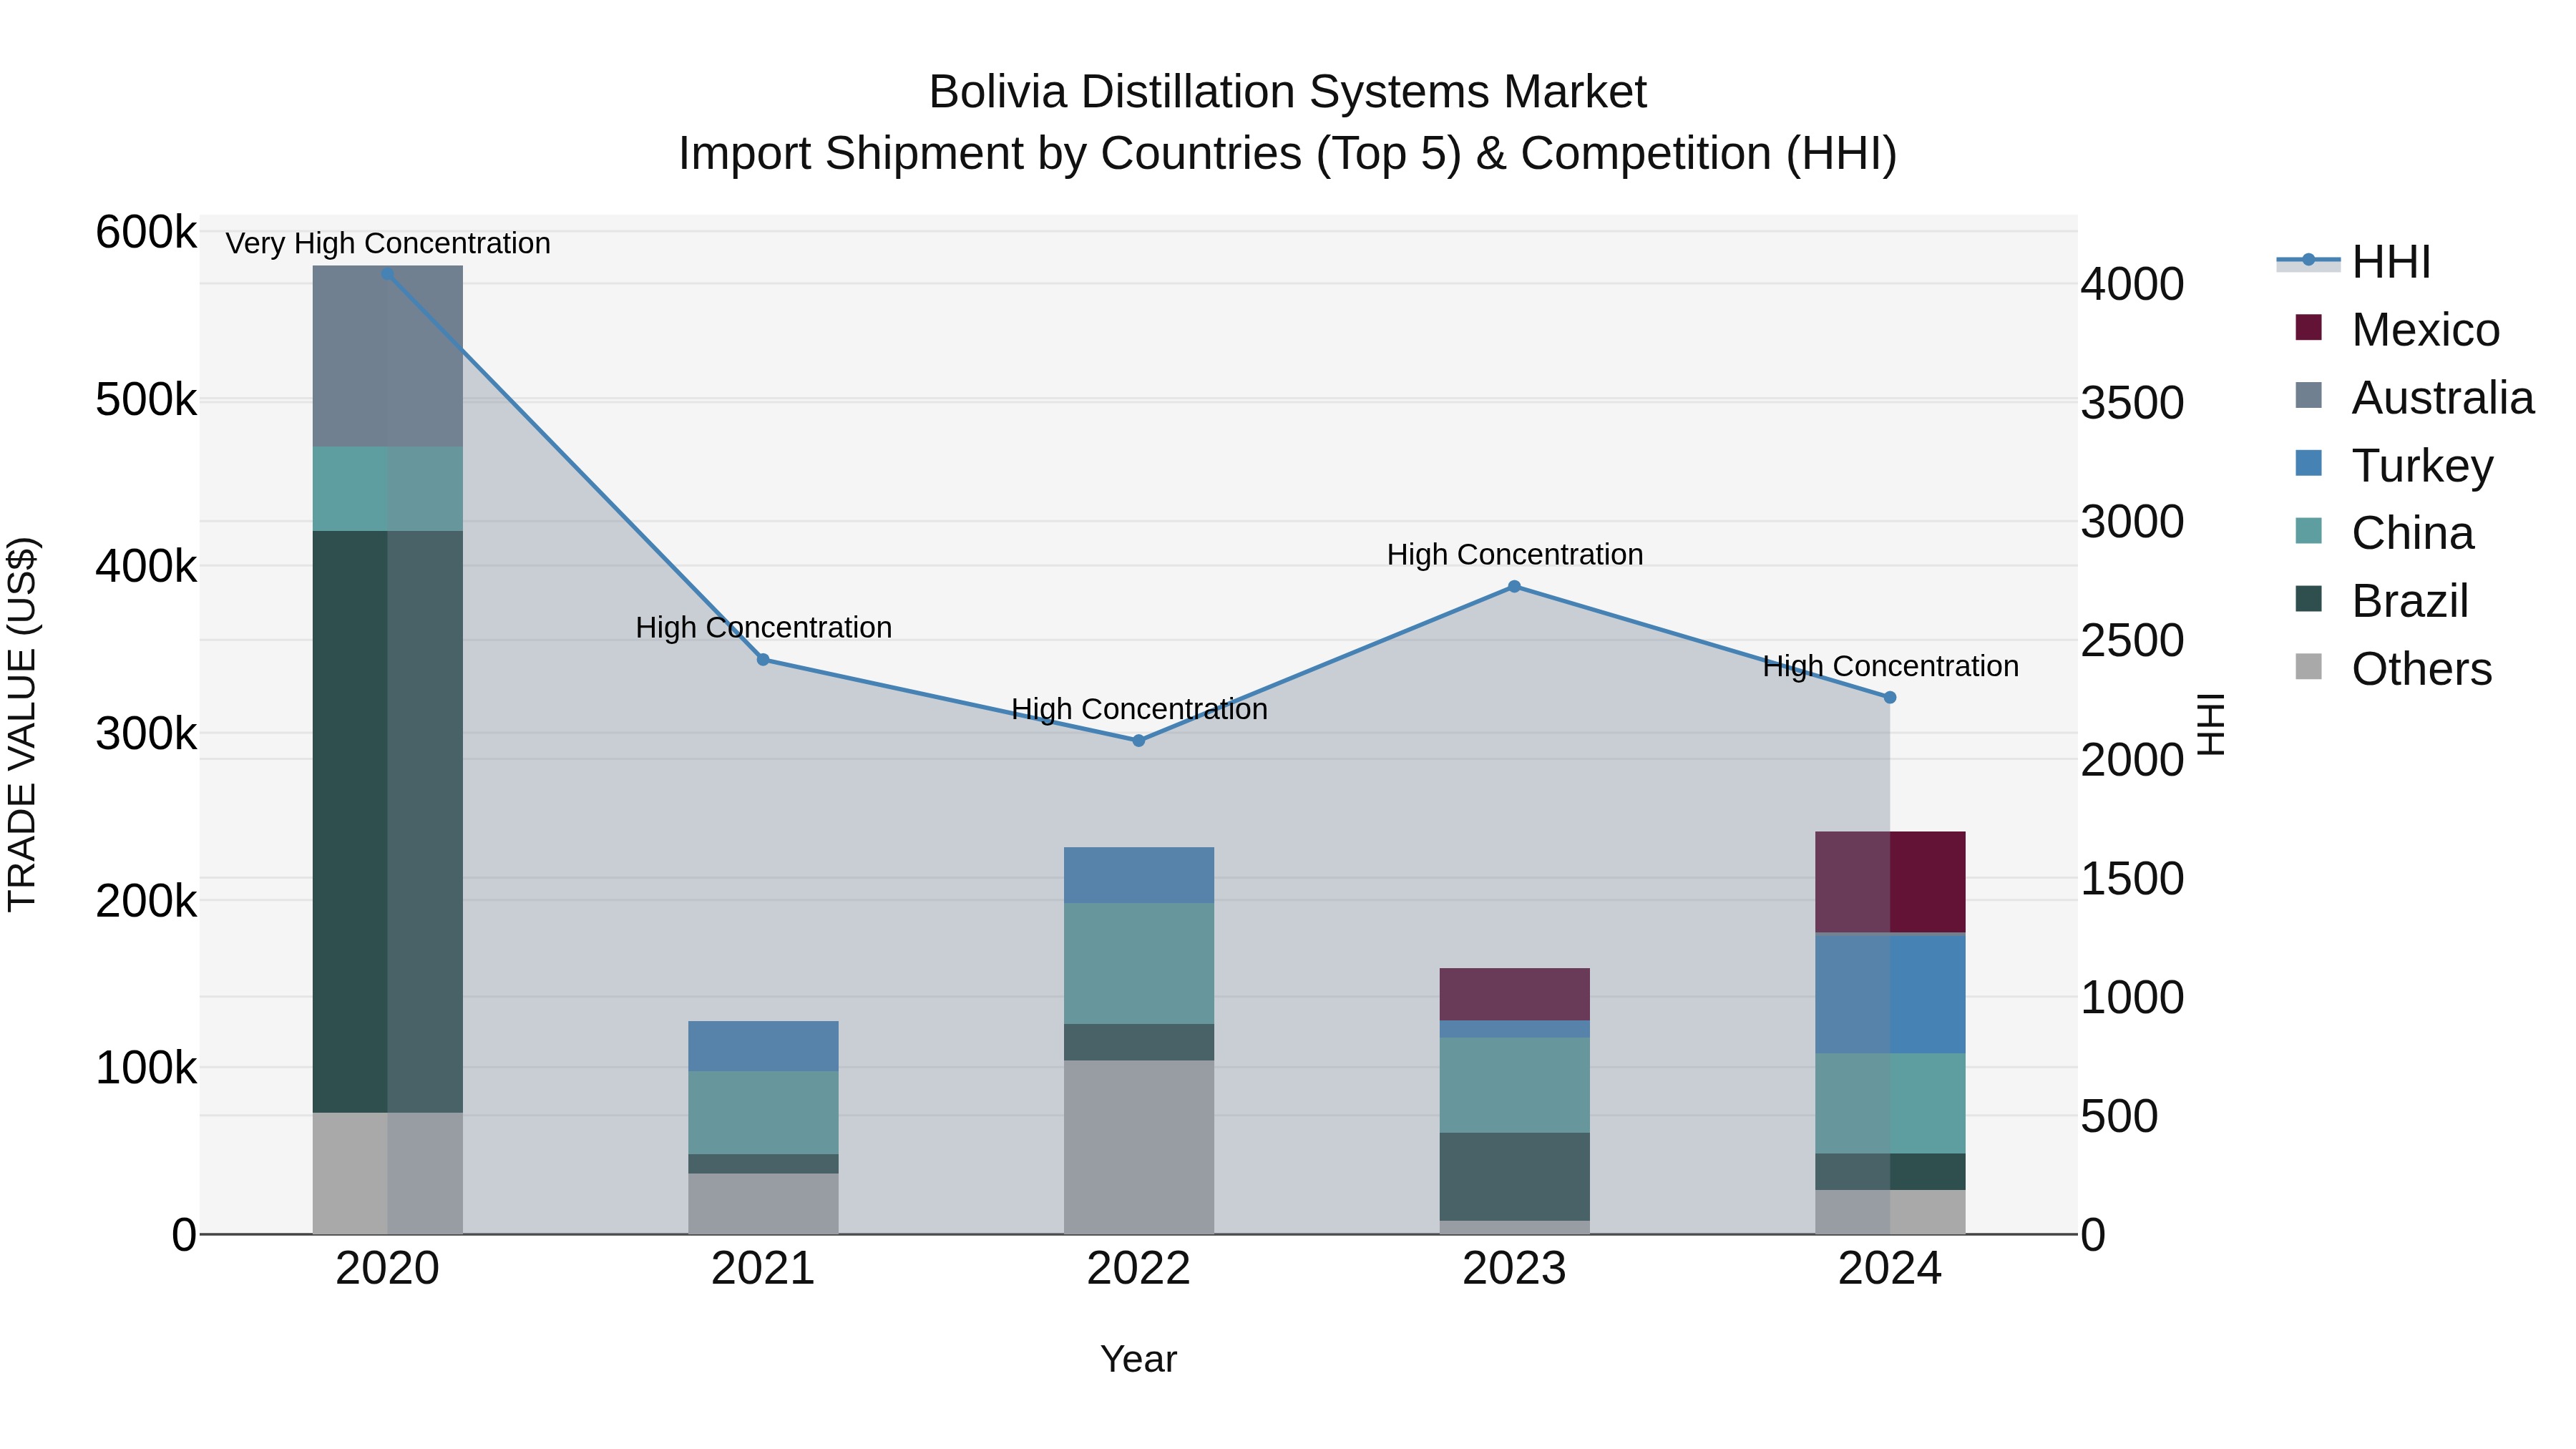This screenshot has width=2576, height=1449.
Task: Click the right-hand 'HHI' axis title
Action: click(2210, 724)
